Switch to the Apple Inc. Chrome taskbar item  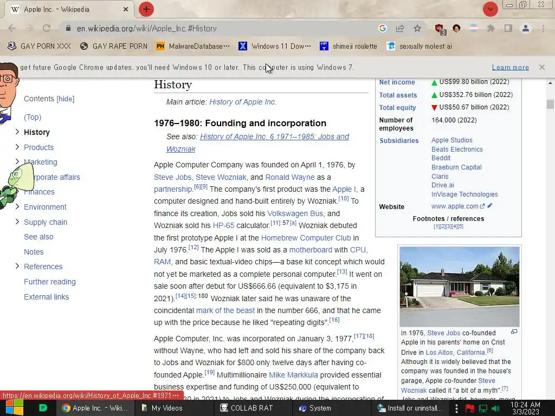click(94, 408)
